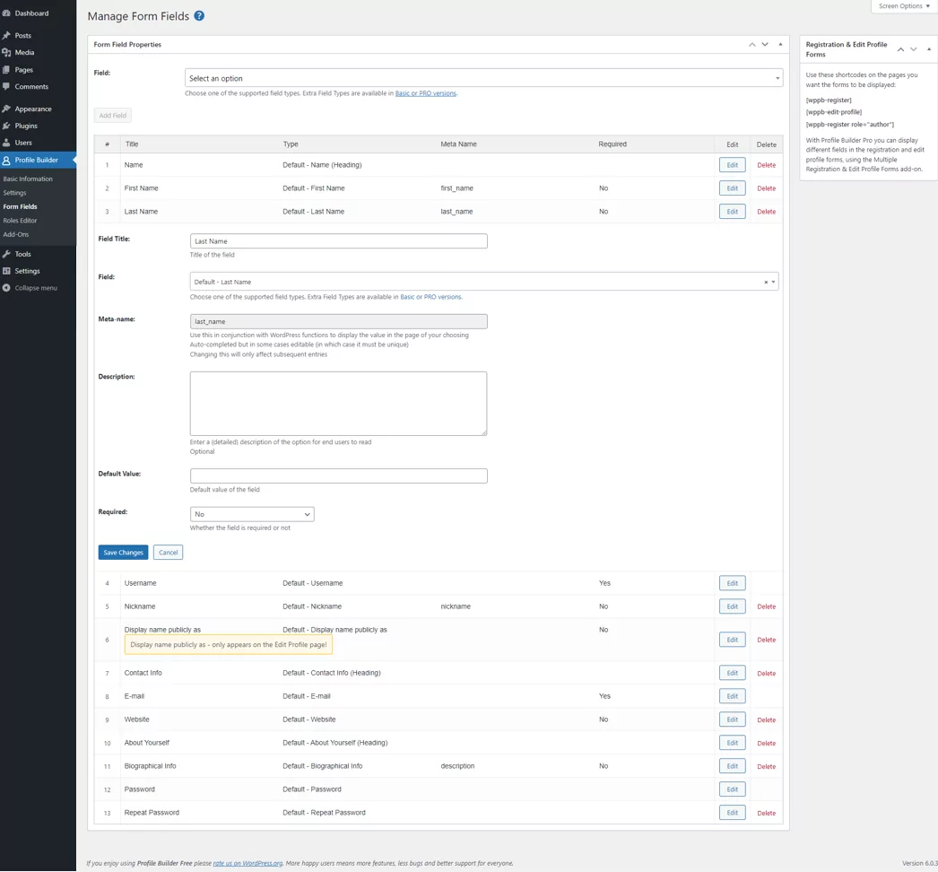Open the 'Select an option' field dropdown
The width and height of the screenshot is (938, 872).
point(483,78)
